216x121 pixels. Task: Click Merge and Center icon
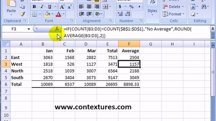click(x=105, y=7)
